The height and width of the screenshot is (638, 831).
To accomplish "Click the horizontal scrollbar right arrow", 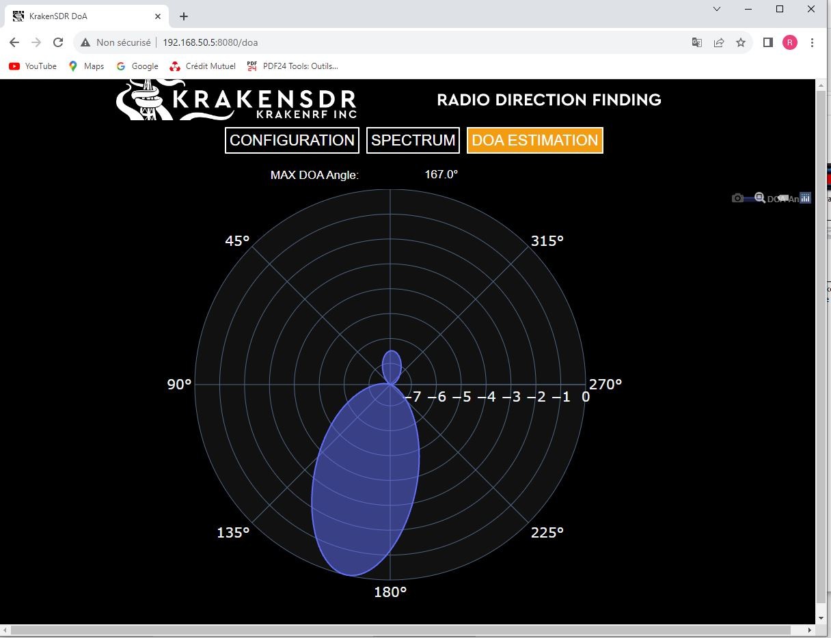I will coord(810,630).
